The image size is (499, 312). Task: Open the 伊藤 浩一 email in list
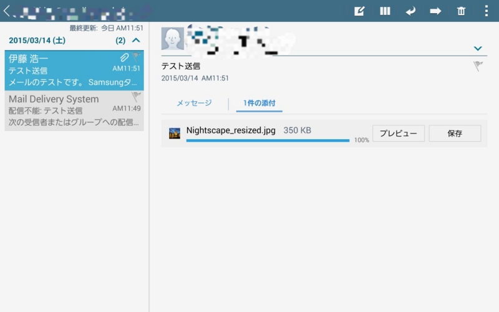[74, 71]
